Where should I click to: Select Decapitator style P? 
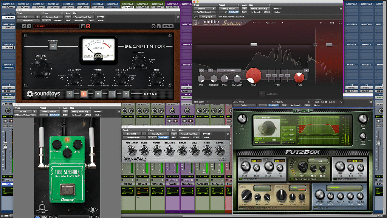point(126,94)
